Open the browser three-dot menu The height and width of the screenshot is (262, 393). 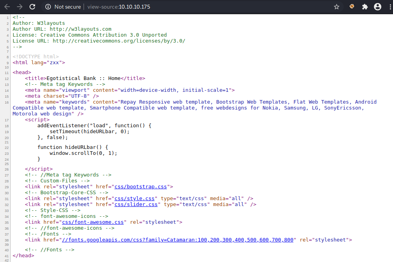click(x=390, y=7)
